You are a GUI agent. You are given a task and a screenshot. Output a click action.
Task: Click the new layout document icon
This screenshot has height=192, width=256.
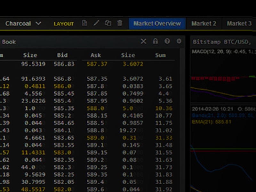tap(84, 23)
